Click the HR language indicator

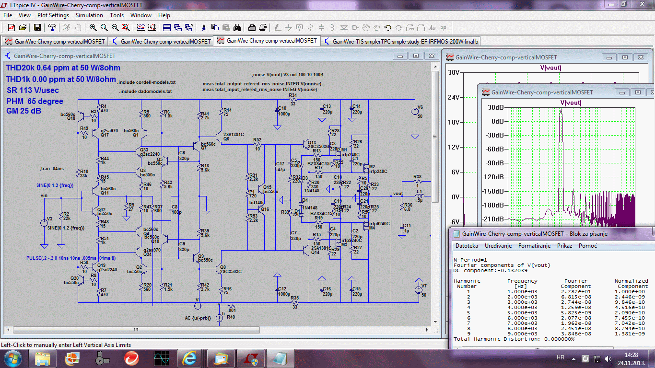click(x=560, y=358)
